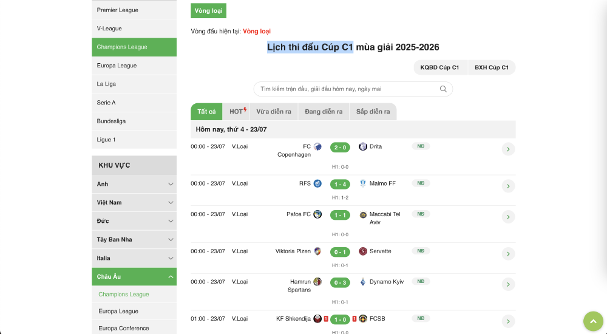Click the FC Copenhagen team logo
The image size is (607, 334).
coord(317,146)
